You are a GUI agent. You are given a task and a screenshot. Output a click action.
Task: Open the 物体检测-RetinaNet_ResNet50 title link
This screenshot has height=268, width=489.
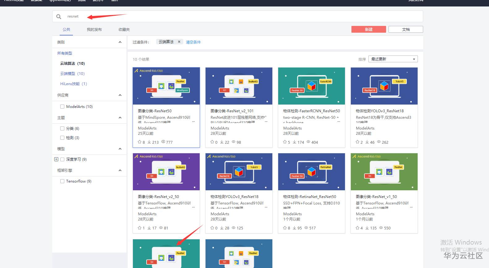click(x=309, y=197)
